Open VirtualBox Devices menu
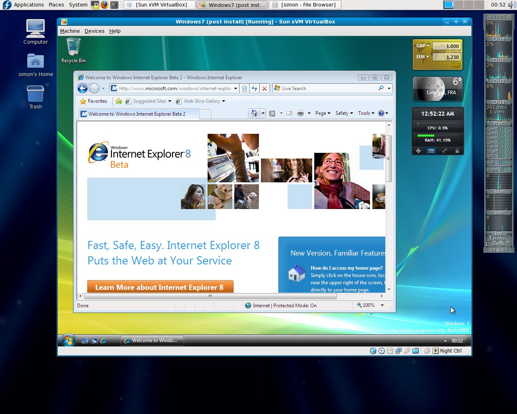This screenshot has height=414, width=517. (95, 31)
